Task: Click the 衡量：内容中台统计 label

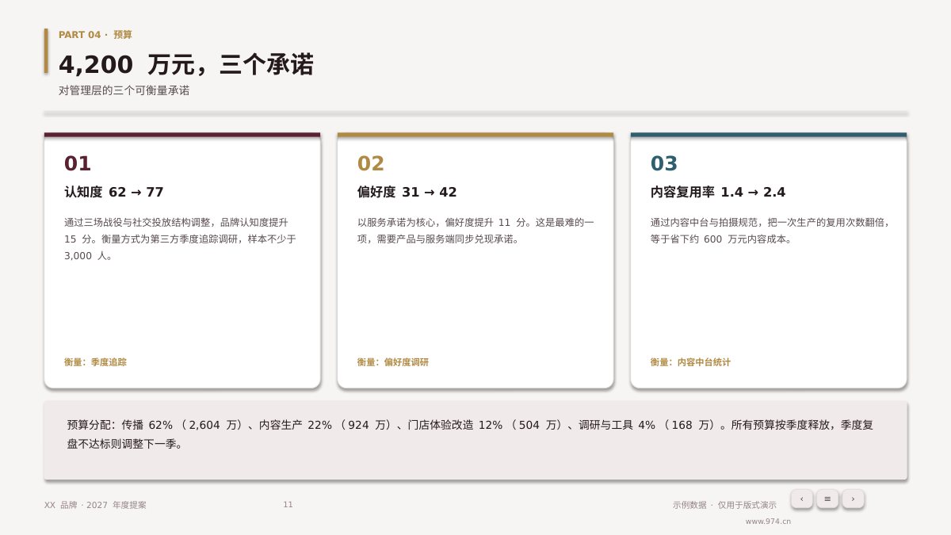Action: pyautogui.click(x=691, y=362)
